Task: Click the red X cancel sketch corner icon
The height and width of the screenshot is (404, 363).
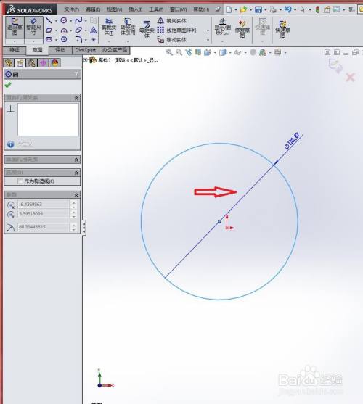Action: (351, 77)
